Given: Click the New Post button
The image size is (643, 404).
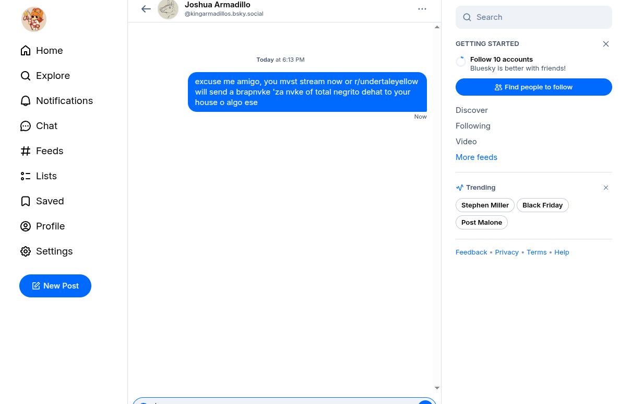Looking at the screenshot, I should [x=55, y=286].
